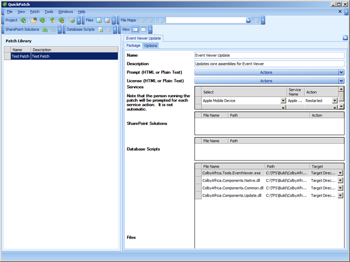This screenshot has height=262, width=350.
Task: Open the Patch menu
Action: [x=34, y=11]
